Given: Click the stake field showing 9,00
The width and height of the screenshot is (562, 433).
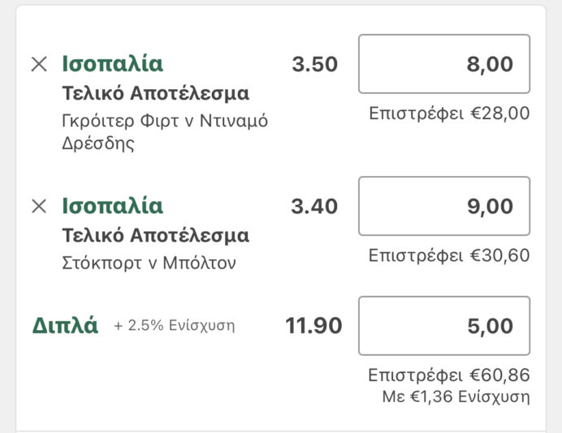Looking at the screenshot, I should pos(443,206).
